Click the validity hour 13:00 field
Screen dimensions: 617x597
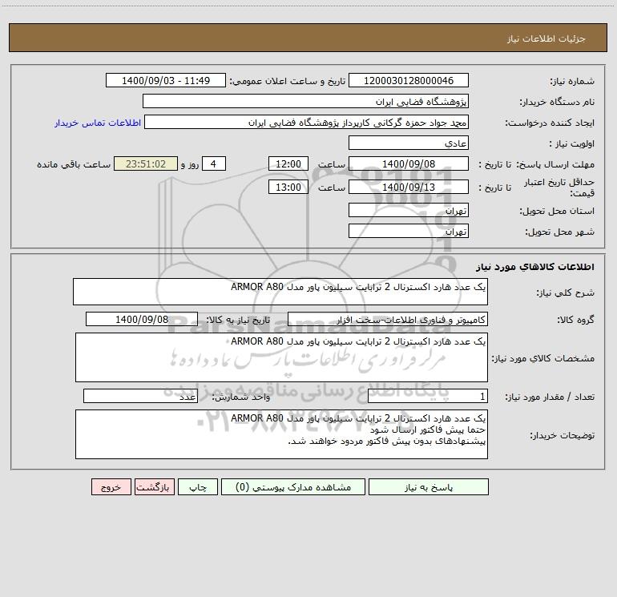pyautogui.click(x=288, y=187)
